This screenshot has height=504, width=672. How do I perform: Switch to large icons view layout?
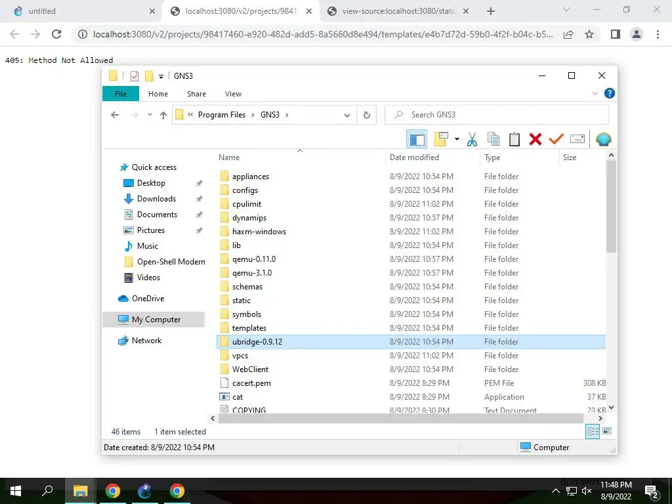[x=607, y=431]
